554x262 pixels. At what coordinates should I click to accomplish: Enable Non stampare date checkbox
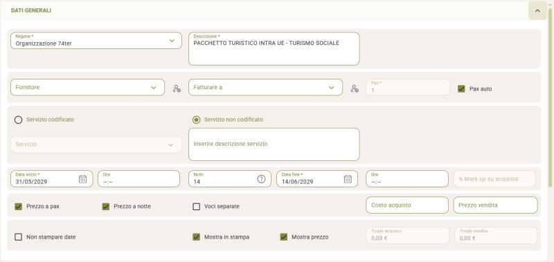[x=19, y=237]
